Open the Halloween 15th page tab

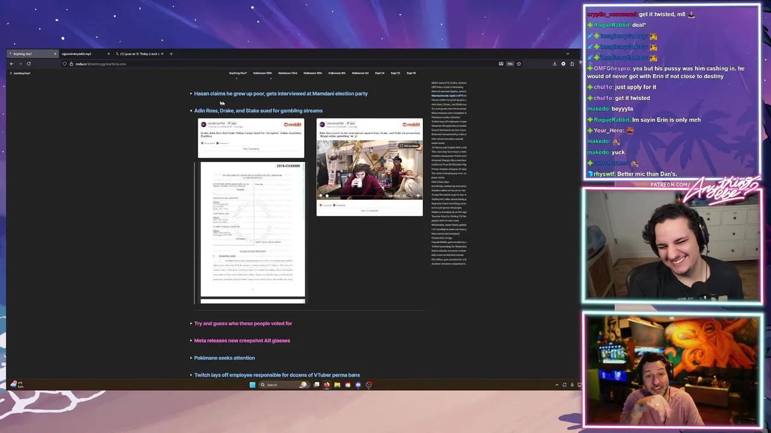313,73
